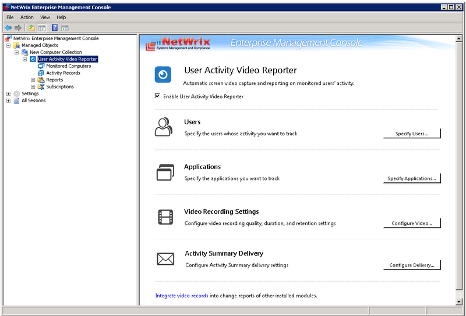Click the User Activity Video Reporter tree icon
The height and width of the screenshot is (316, 466).
tap(33, 59)
